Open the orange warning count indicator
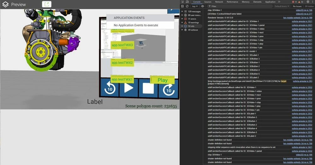Viewport: 315px width, 165px height. tap(301, 2)
